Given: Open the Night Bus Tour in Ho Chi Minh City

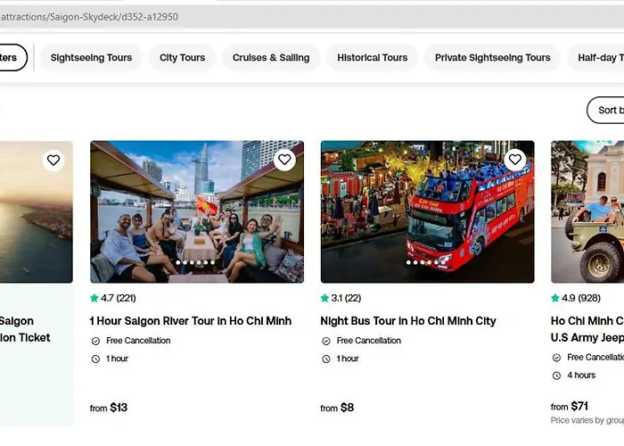Looking at the screenshot, I should click(408, 321).
